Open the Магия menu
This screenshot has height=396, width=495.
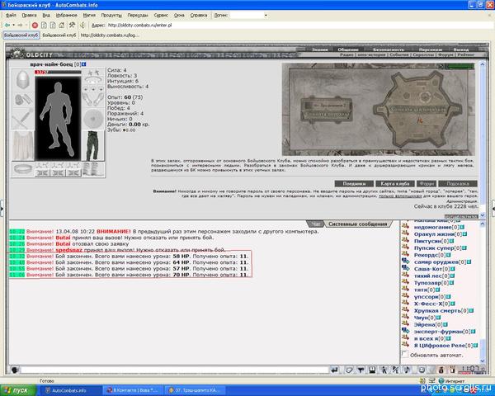tap(89, 15)
